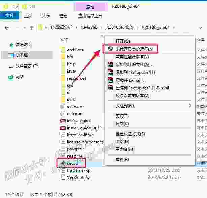Click R2018b_win64 breadcrumb segment

tap(156, 27)
